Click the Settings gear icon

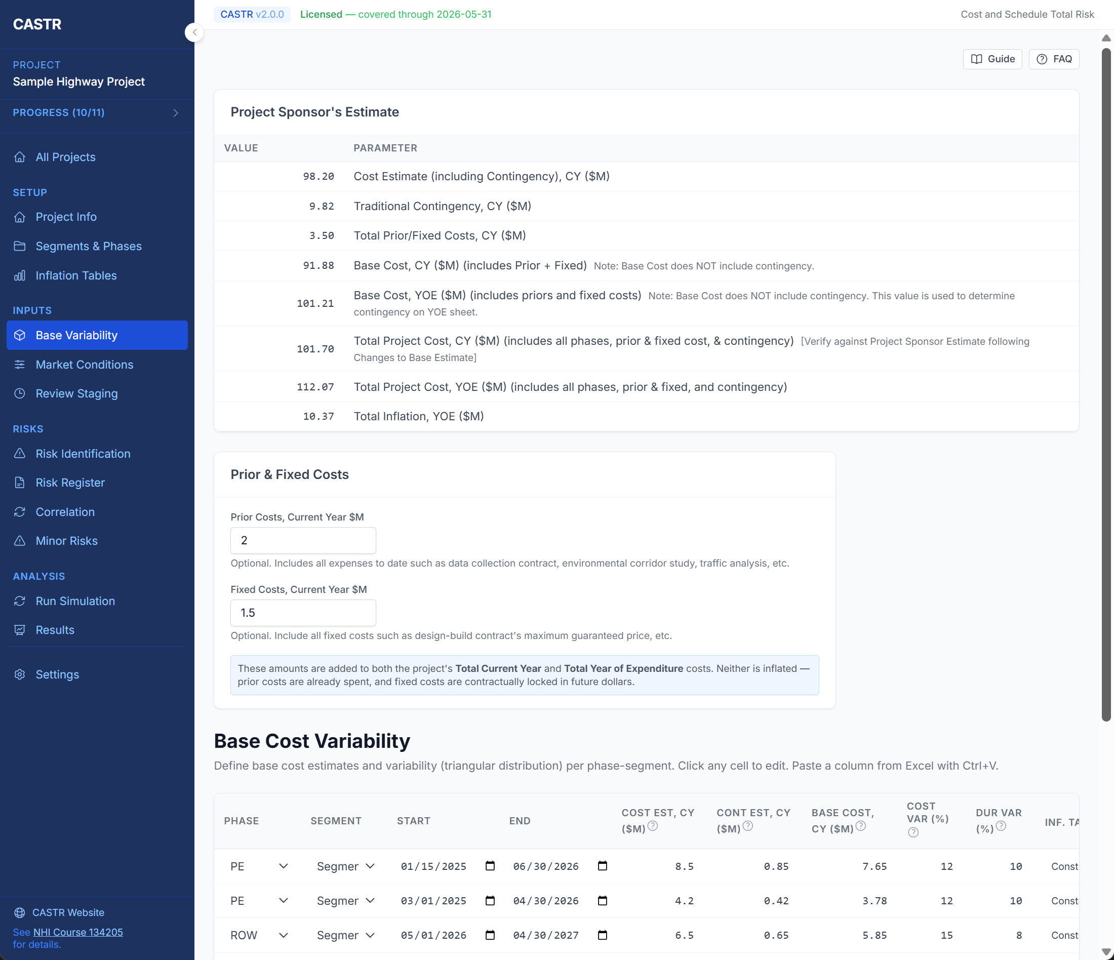[x=20, y=674]
